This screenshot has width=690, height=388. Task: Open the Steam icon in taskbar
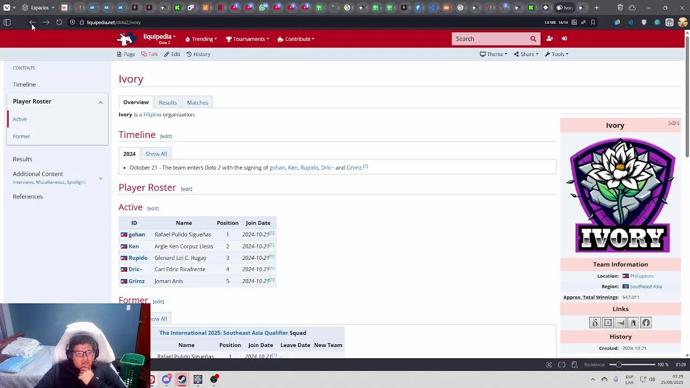click(x=182, y=379)
